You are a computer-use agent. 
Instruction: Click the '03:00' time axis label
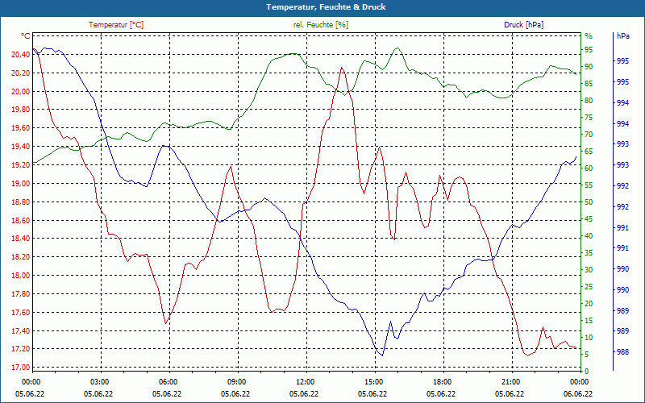tap(99, 381)
